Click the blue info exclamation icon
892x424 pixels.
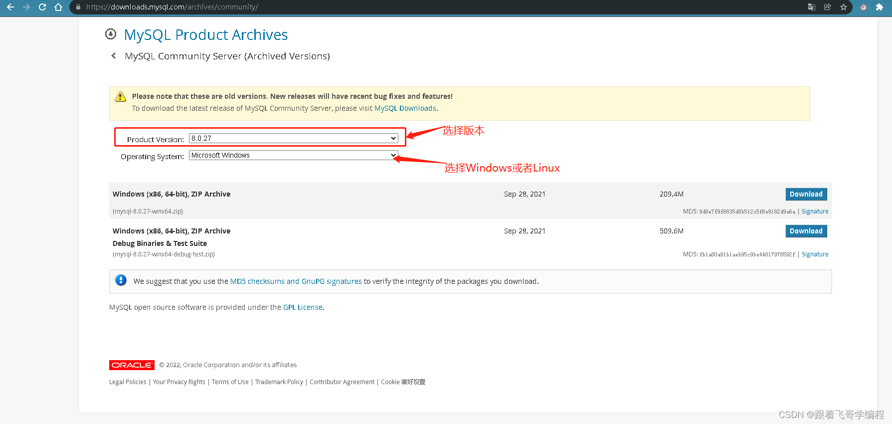coord(121,280)
